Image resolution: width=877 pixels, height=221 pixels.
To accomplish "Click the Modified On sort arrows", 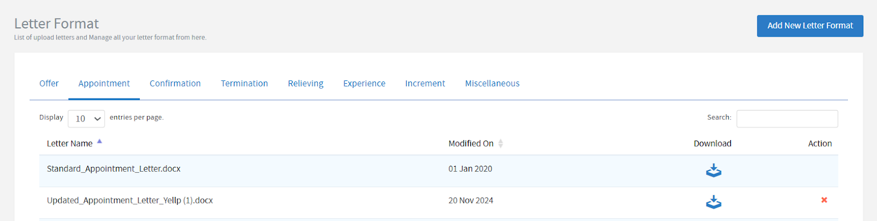I will 500,143.
